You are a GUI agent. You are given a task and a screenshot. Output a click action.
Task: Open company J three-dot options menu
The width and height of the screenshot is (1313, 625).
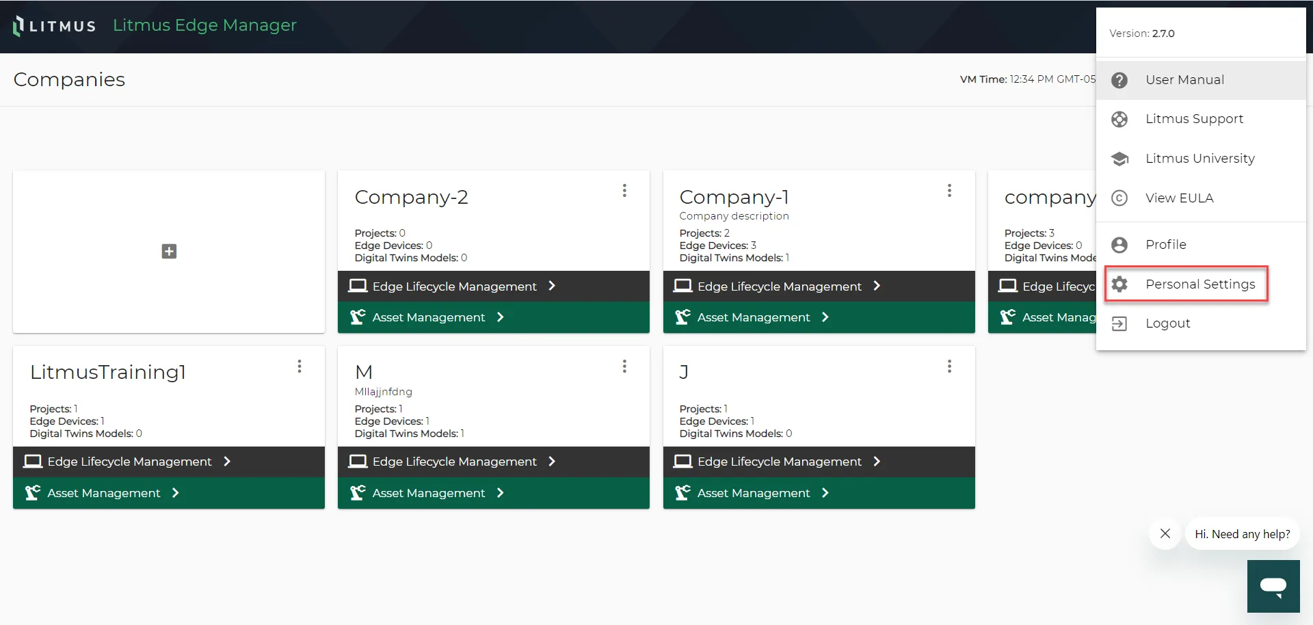click(x=949, y=367)
